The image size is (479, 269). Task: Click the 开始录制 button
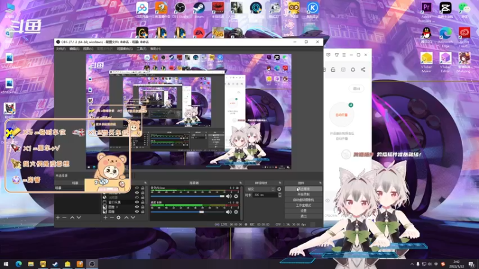(x=304, y=194)
